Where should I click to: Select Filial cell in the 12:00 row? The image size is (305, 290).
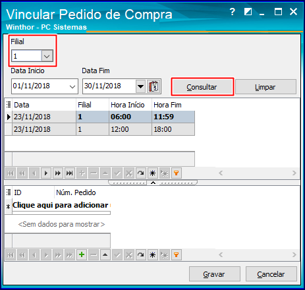(x=92, y=129)
